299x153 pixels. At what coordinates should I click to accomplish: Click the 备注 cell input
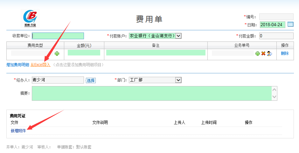(x=156, y=53)
